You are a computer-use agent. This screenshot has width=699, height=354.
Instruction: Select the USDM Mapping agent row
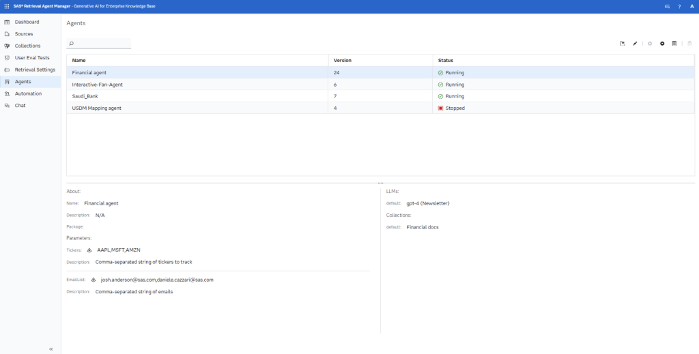pos(96,108)
